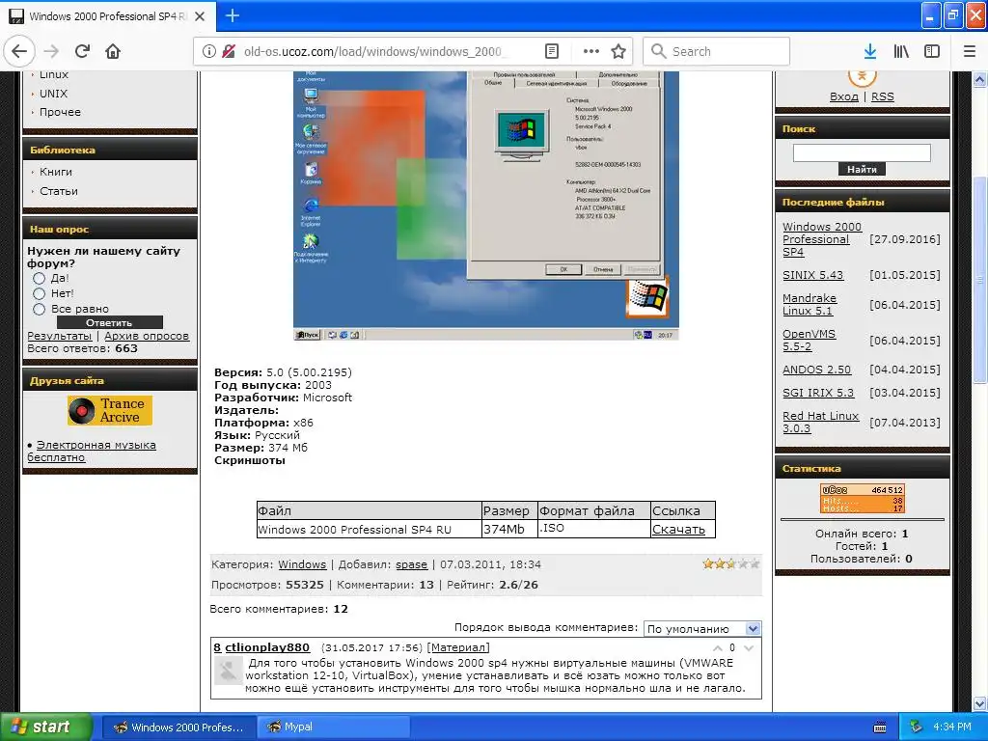
Task: Click ctlionplay880's avatar image
Action: click(228, 670)
